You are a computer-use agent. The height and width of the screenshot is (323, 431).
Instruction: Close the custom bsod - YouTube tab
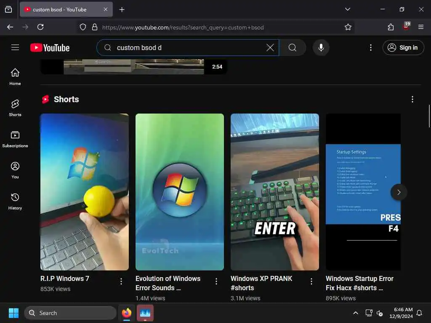point(106,9)
